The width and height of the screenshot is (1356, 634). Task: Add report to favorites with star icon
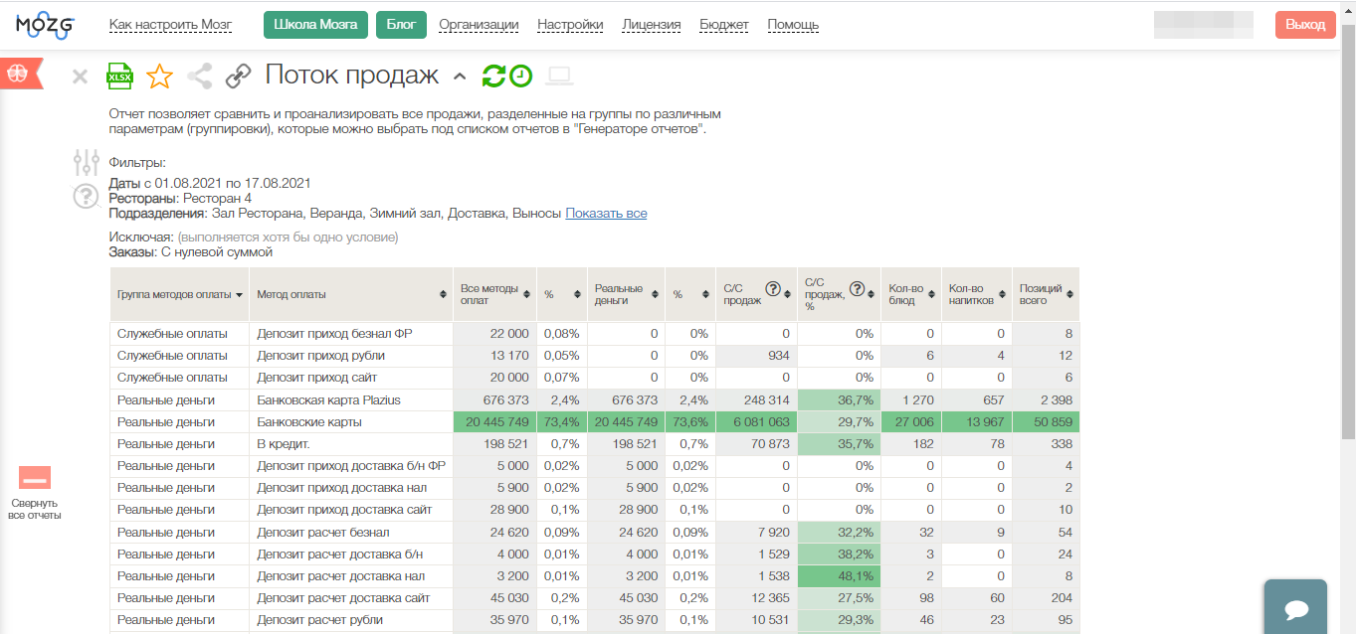pos(159,76)
